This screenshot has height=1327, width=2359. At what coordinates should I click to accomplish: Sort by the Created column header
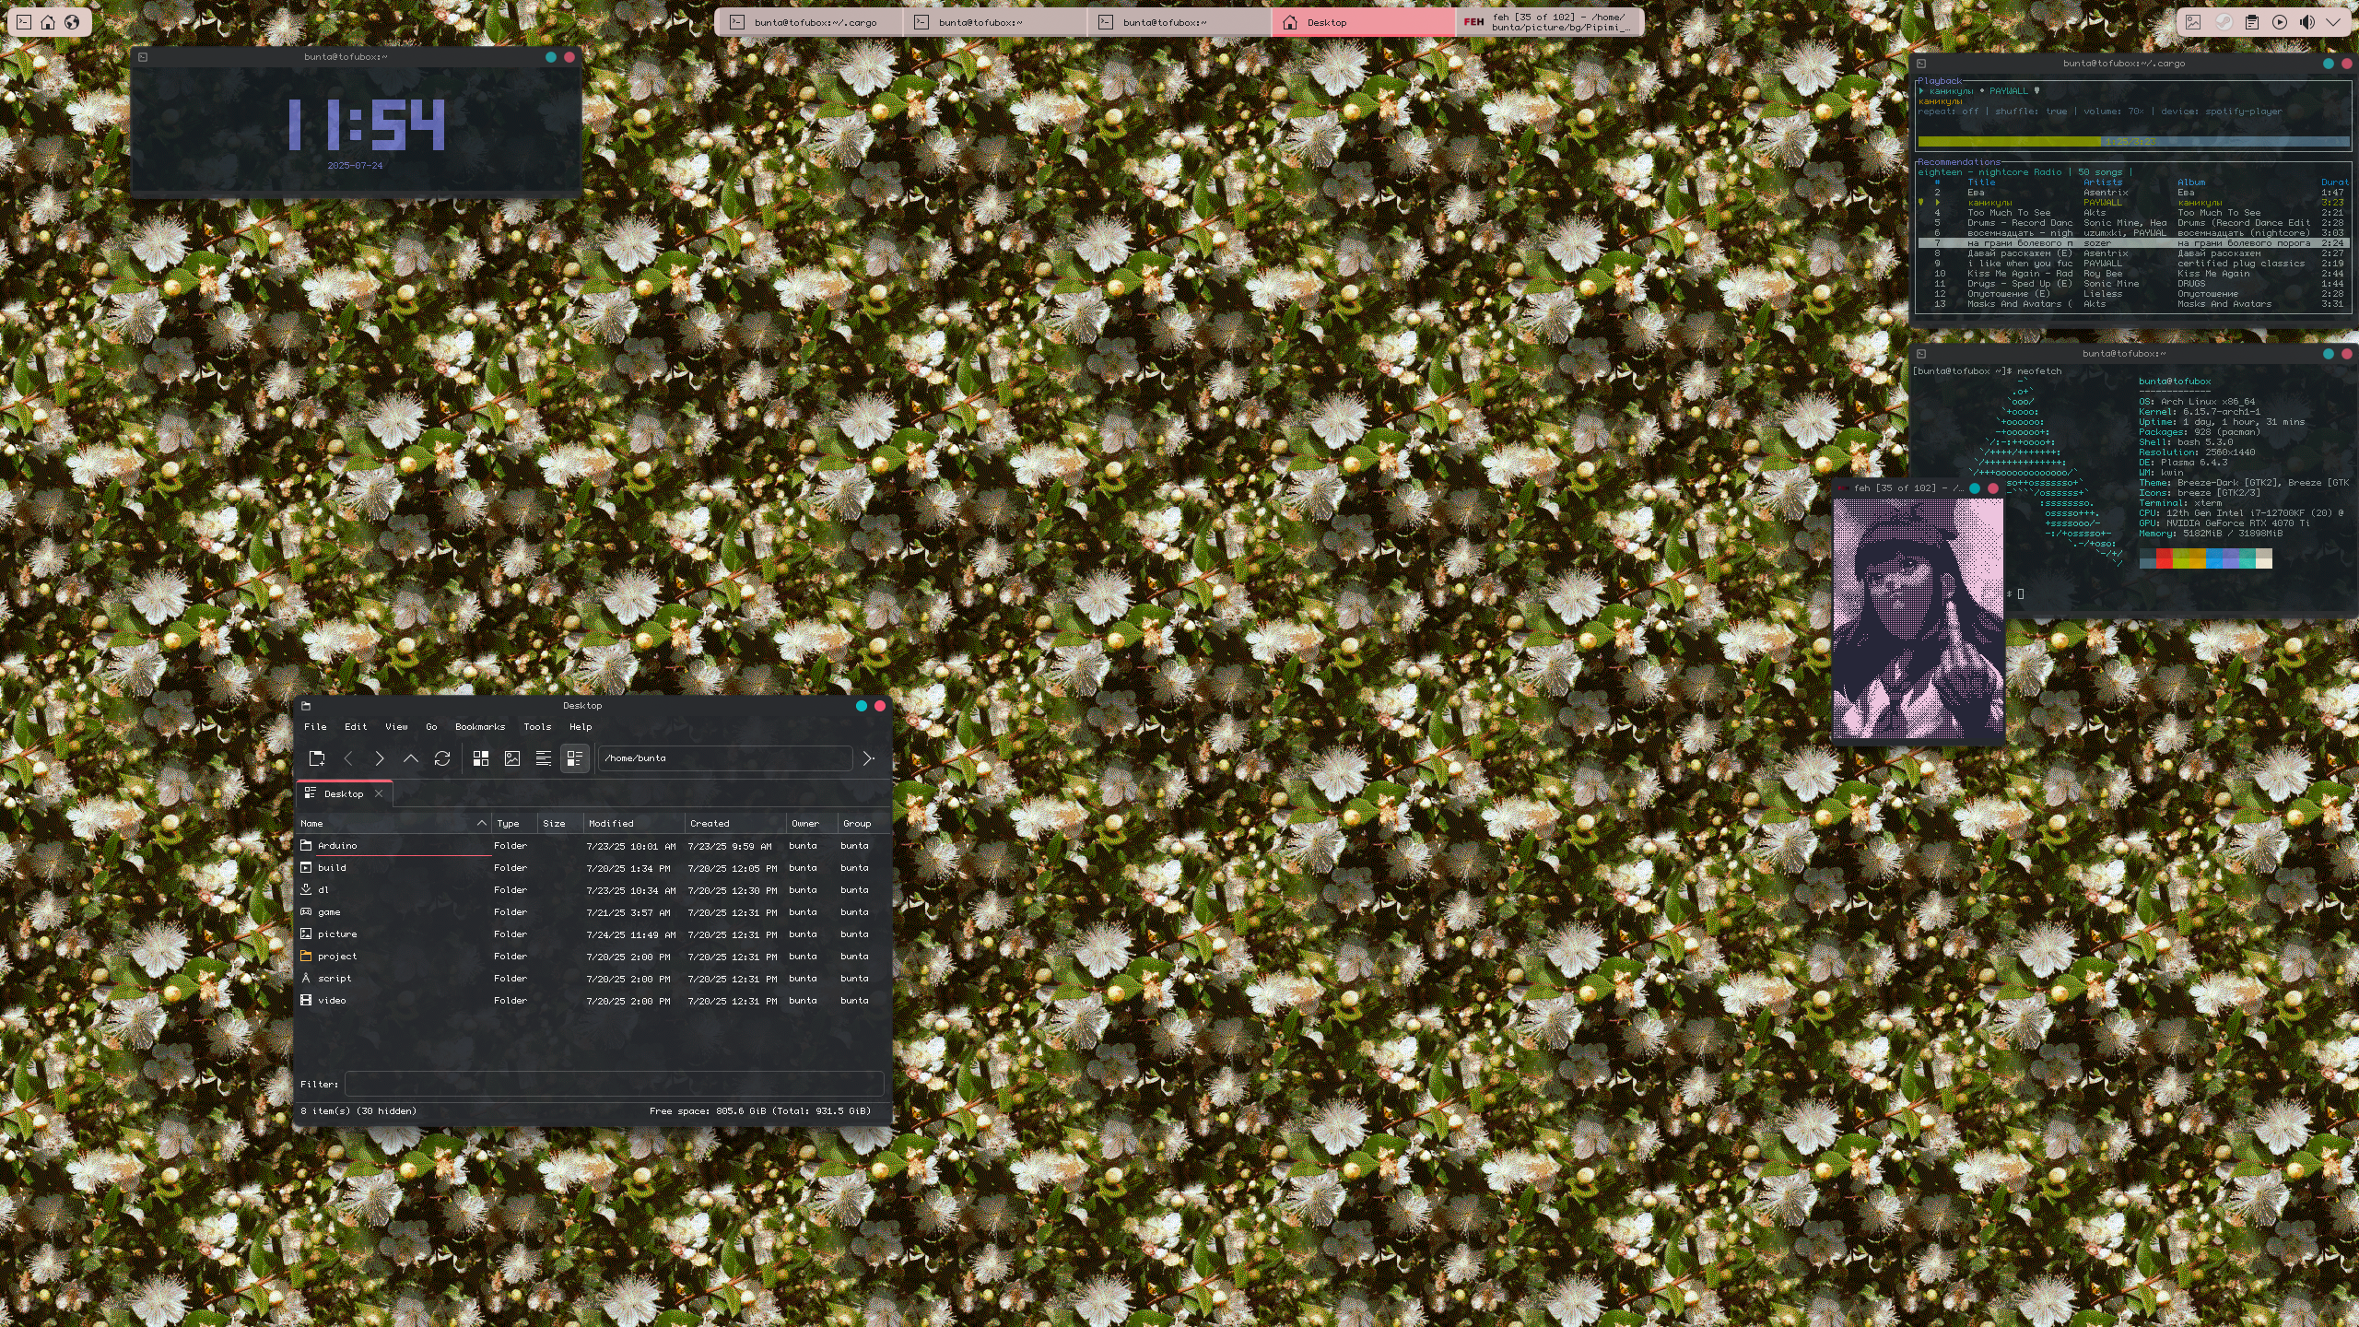[735, 824]
